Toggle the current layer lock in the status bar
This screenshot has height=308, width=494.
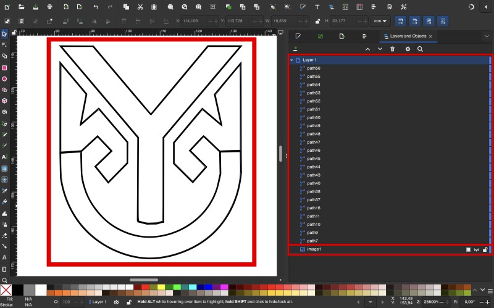coord(129,302)
